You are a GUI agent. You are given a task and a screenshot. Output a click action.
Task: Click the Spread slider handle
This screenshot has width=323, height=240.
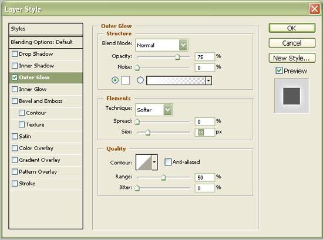[x=137, y=121]
